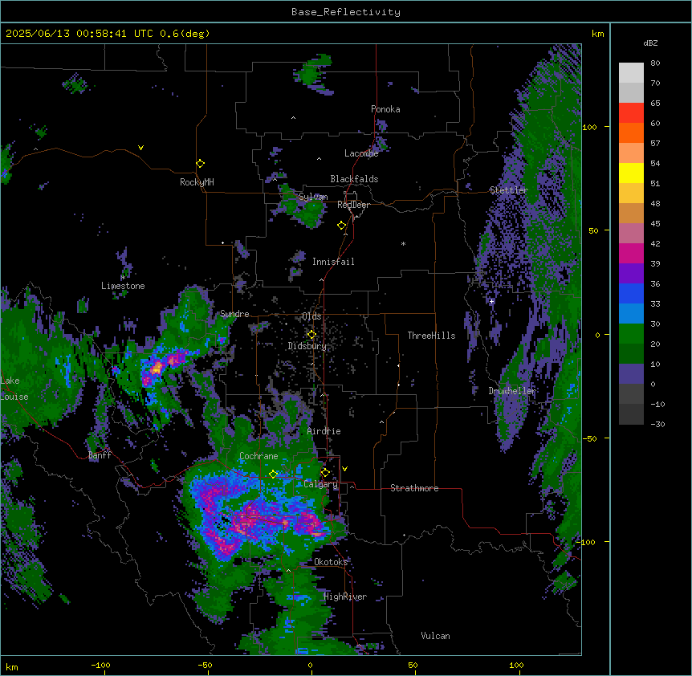This screenshot has height=676, width=692.
Task: Select the Sundre label
Action: 234,314
